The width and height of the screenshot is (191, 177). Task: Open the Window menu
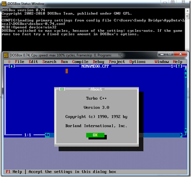(162, 62)
